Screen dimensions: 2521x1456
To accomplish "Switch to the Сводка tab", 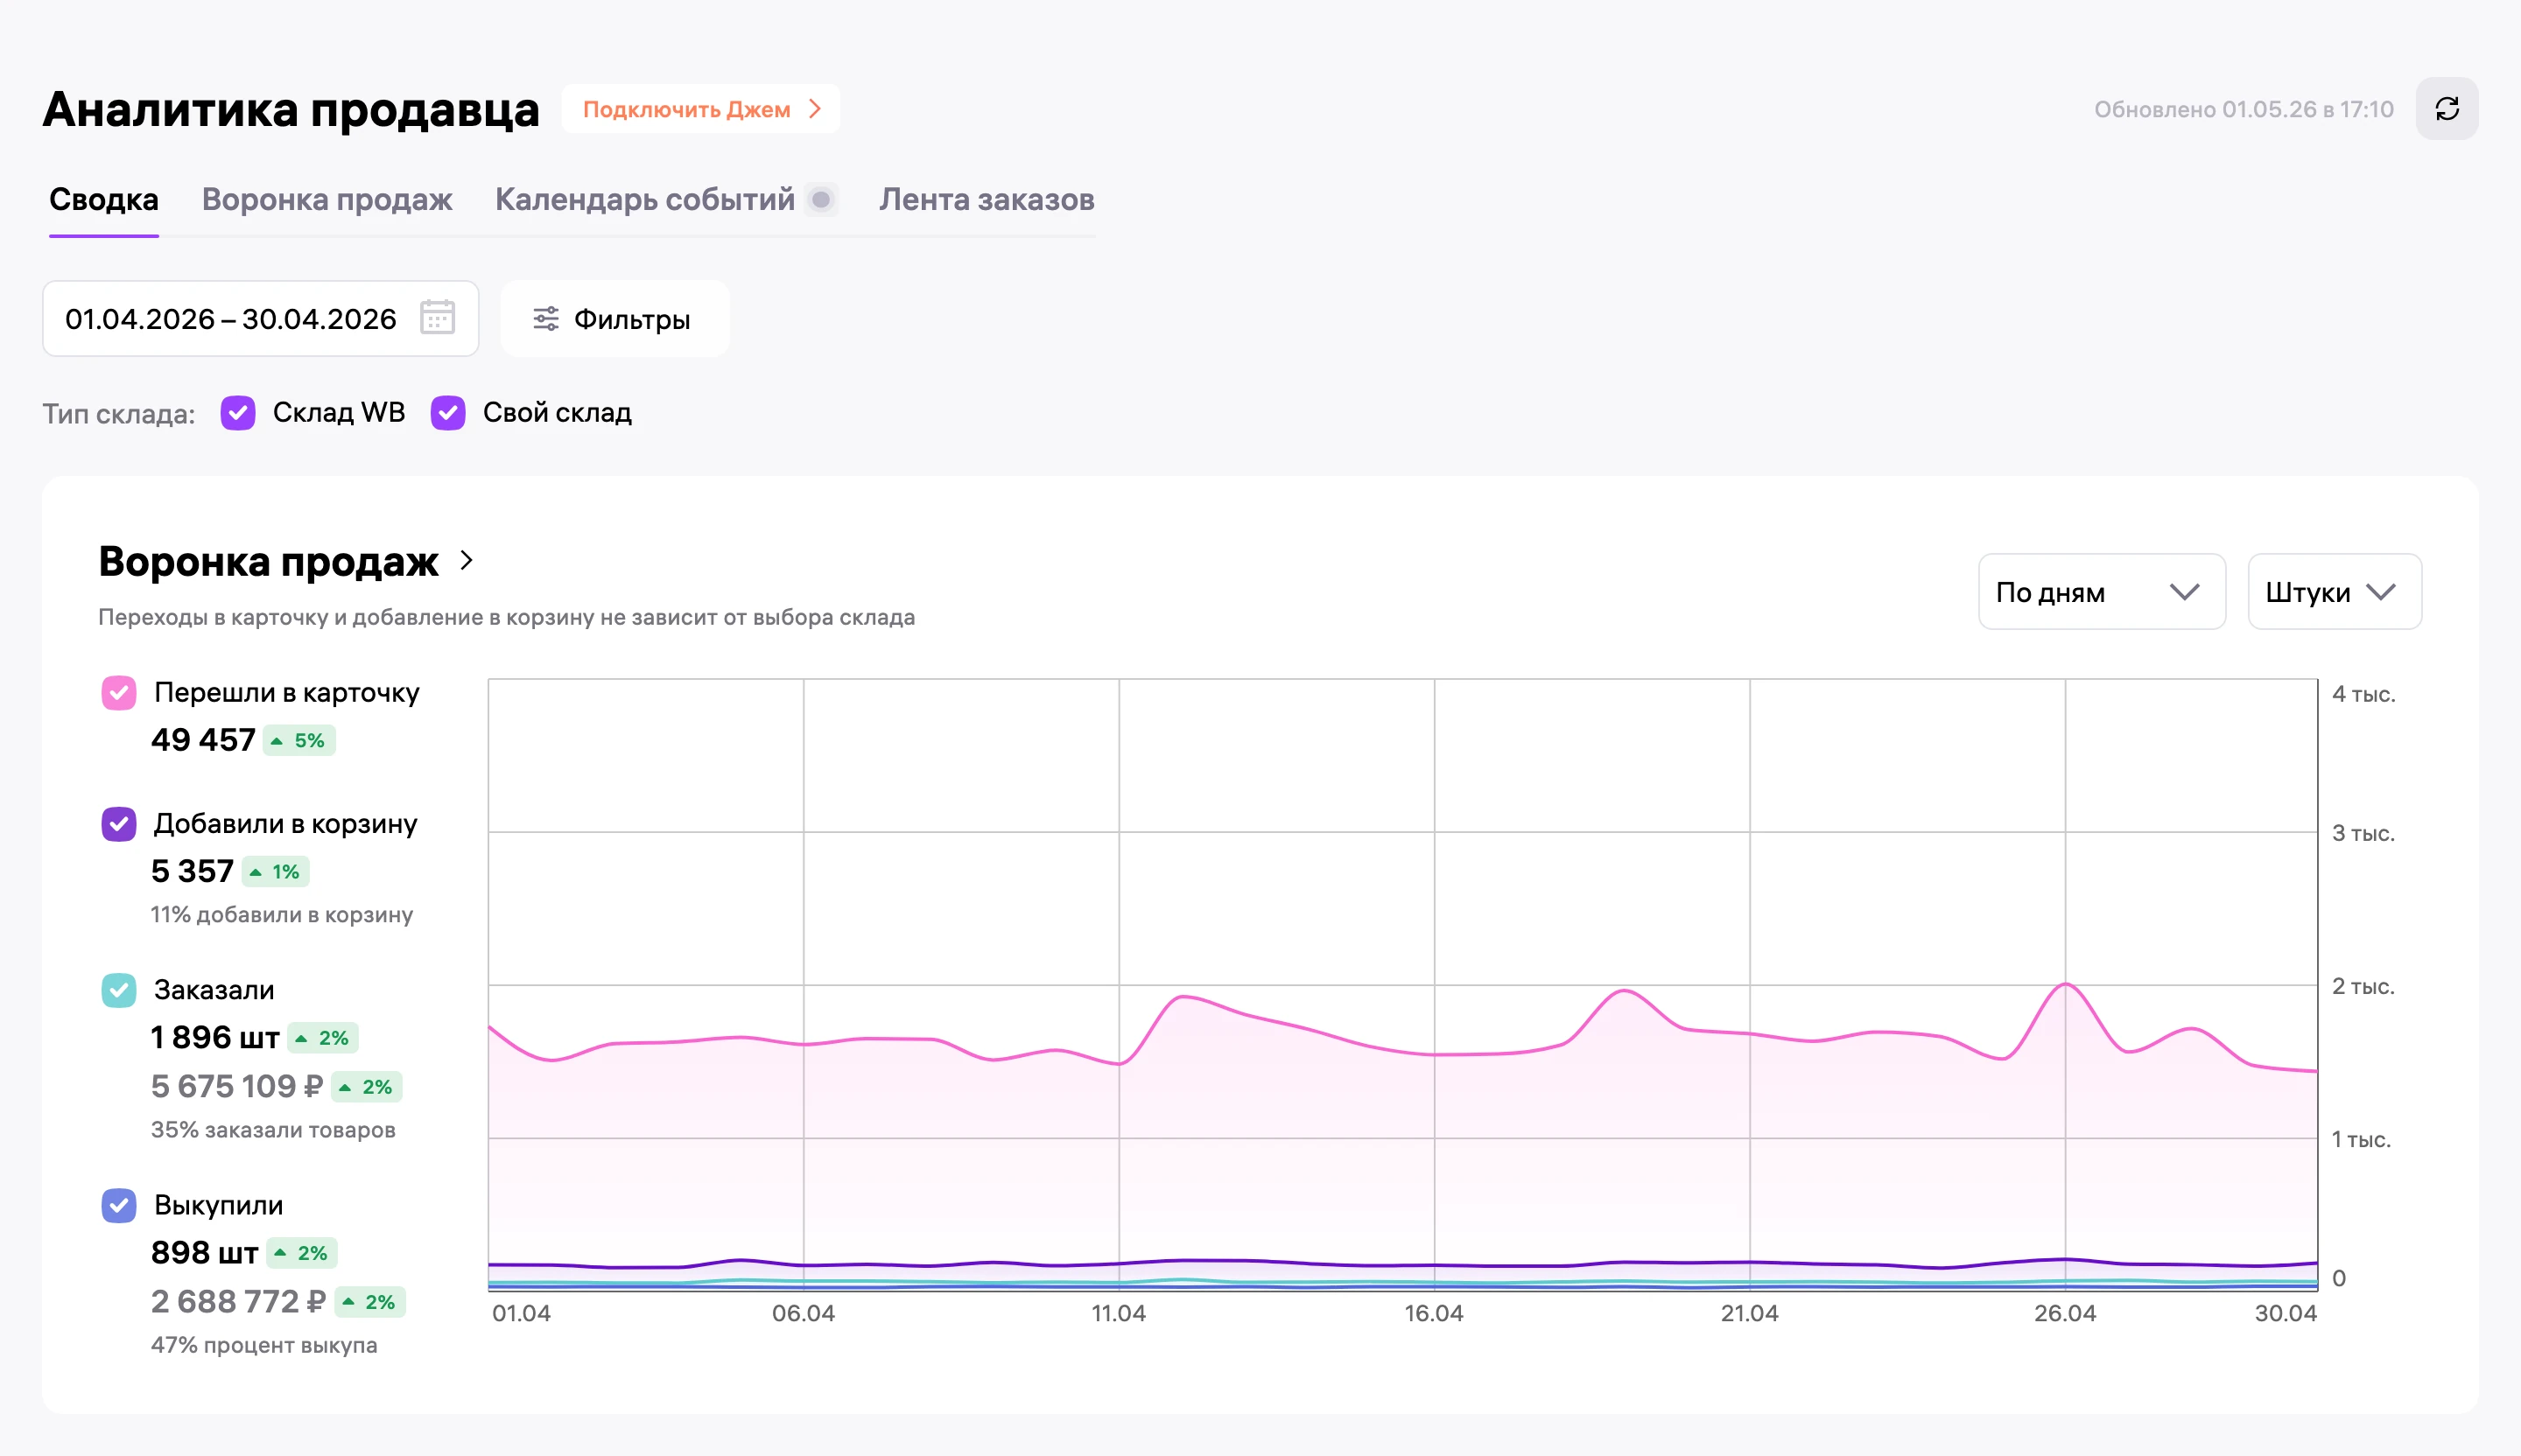I will click(x=104, y=200).
